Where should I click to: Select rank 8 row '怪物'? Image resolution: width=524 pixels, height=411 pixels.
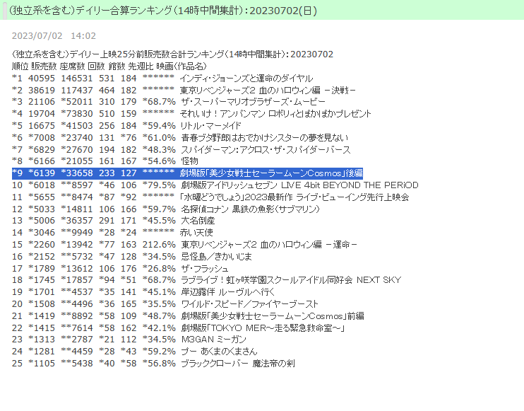[105, 161]
